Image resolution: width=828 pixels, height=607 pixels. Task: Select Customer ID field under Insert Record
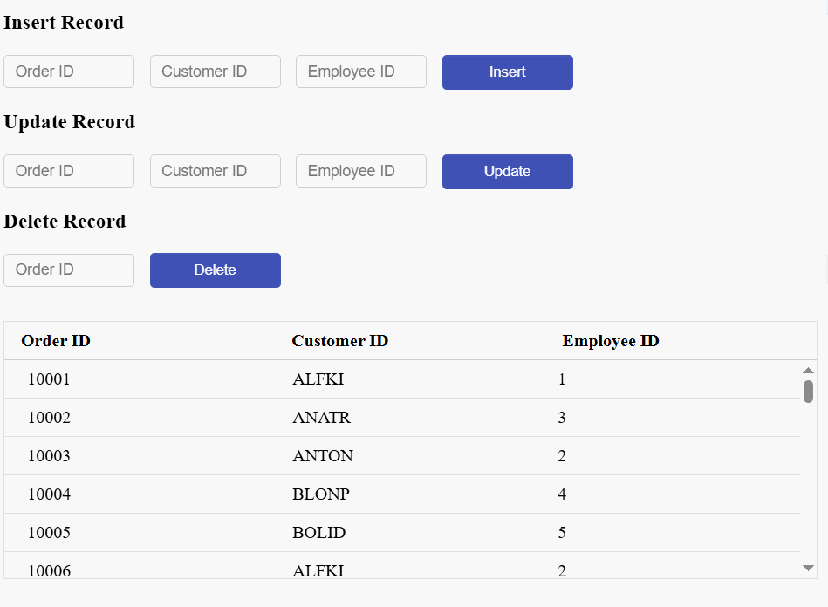click(x=215, y=72)
